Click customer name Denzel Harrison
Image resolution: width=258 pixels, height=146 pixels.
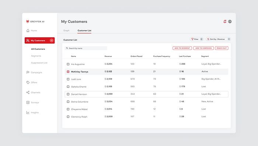pyautogui.click(x=79, y=94)
